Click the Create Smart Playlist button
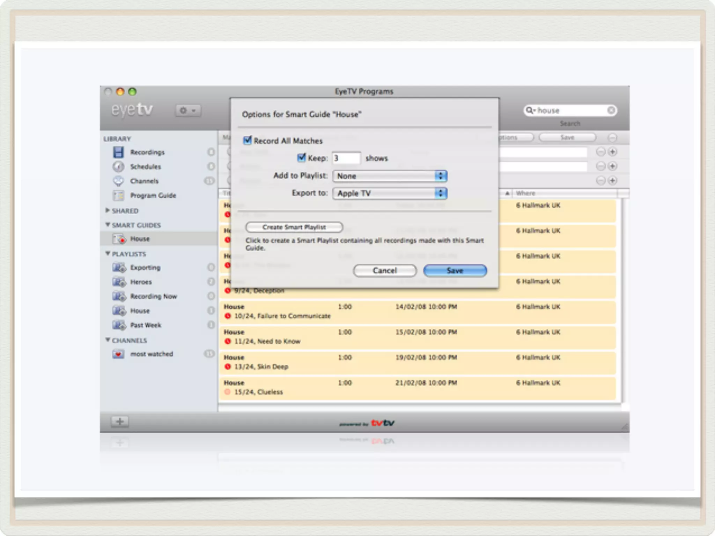 (x=294, y=227)
